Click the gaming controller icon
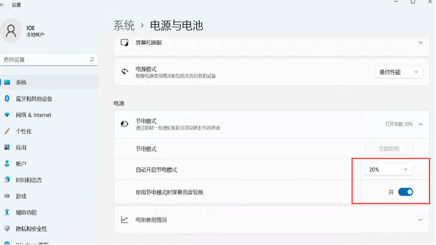Image resolution: width=436 pixels, height=245 pixels. [7, 196]
